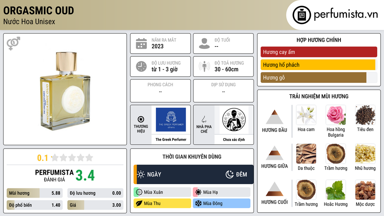Click the sillage person icon beside Độ toả hương
This screenshot has width=384, height=216.
pyautogui.click(x=204, y=66)
